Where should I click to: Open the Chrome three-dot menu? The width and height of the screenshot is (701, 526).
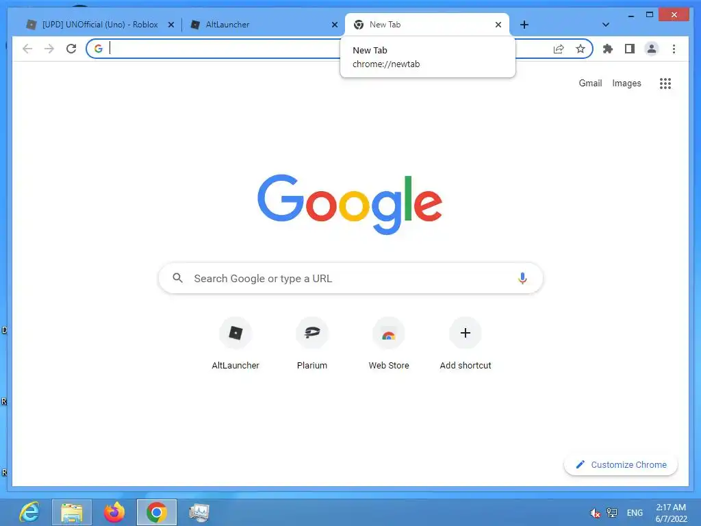(674, 49)
